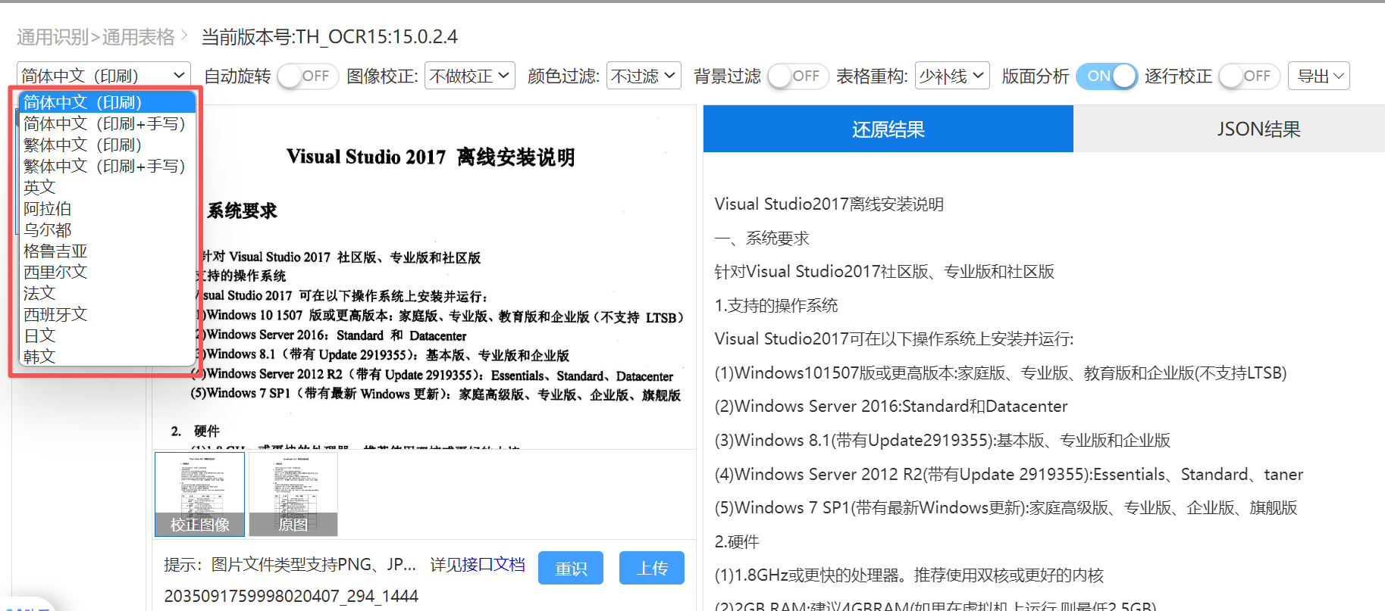Open the 接口文档 link
Screen dimensions: 1385x611
pos(493,564)
